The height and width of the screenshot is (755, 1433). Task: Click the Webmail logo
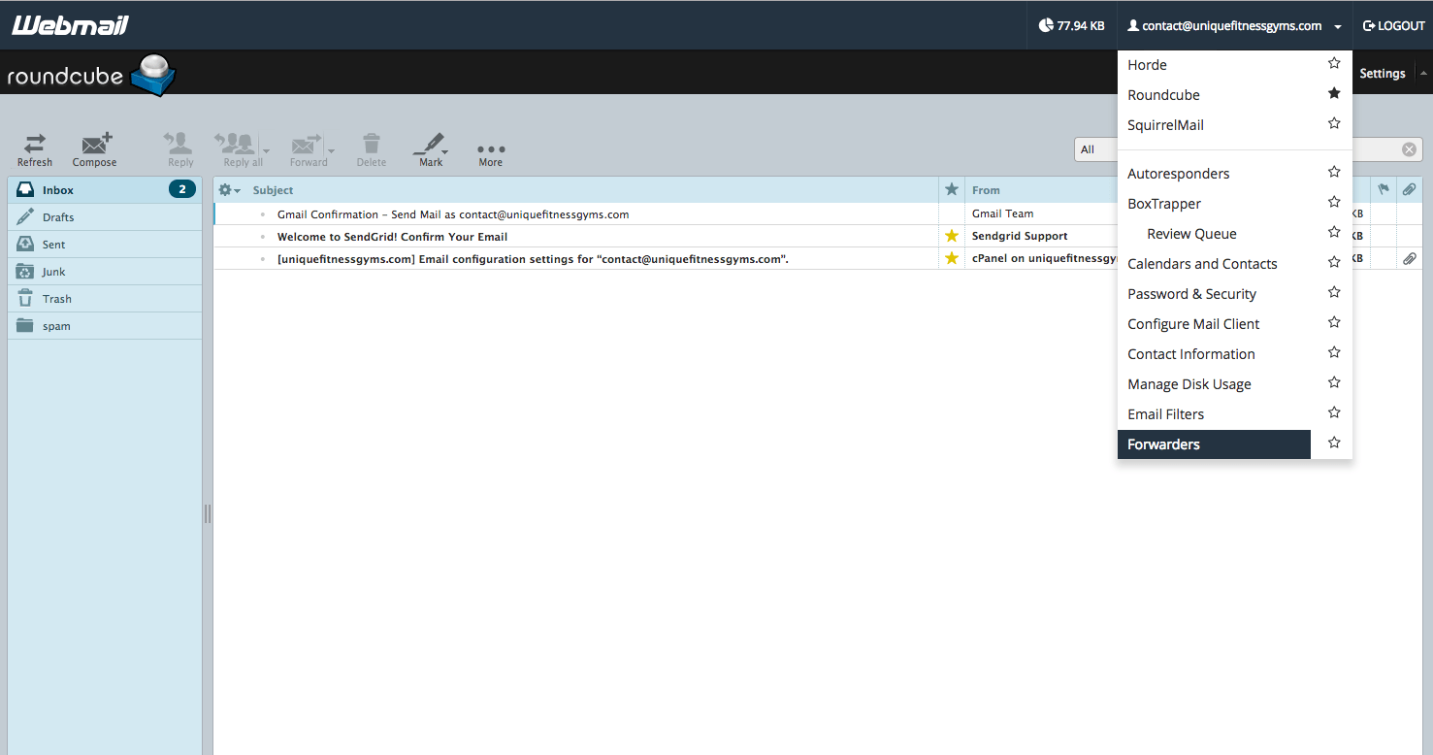tap(70, 25)
